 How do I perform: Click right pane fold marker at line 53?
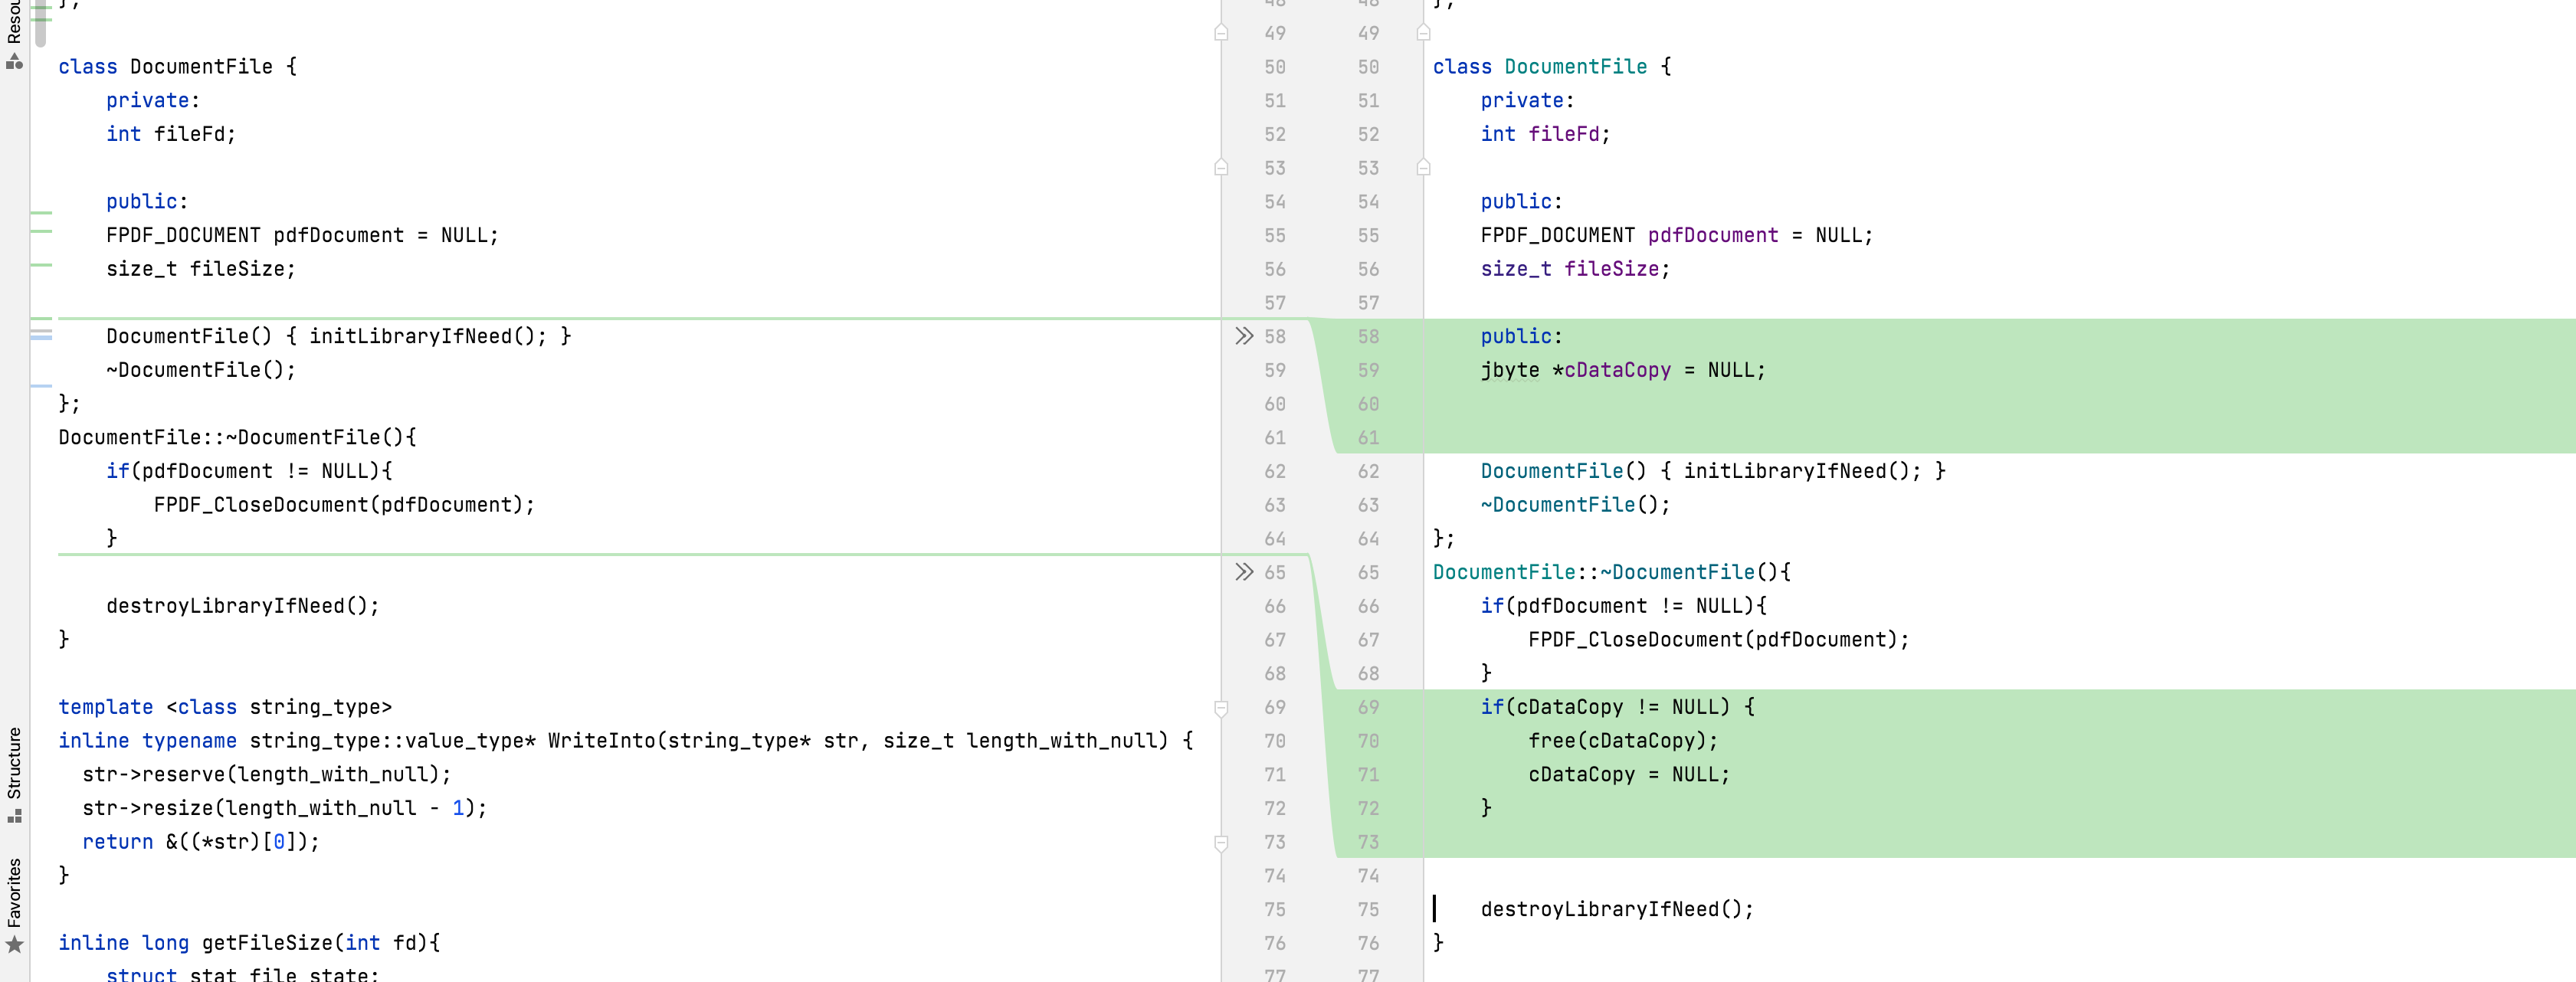pos(1423,168)
